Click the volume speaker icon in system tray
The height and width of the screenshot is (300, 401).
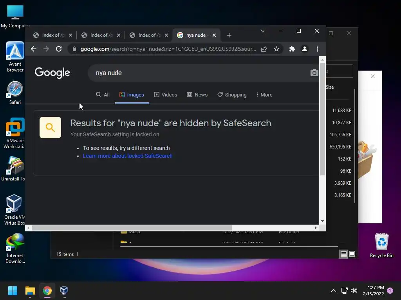coord(354,291)
